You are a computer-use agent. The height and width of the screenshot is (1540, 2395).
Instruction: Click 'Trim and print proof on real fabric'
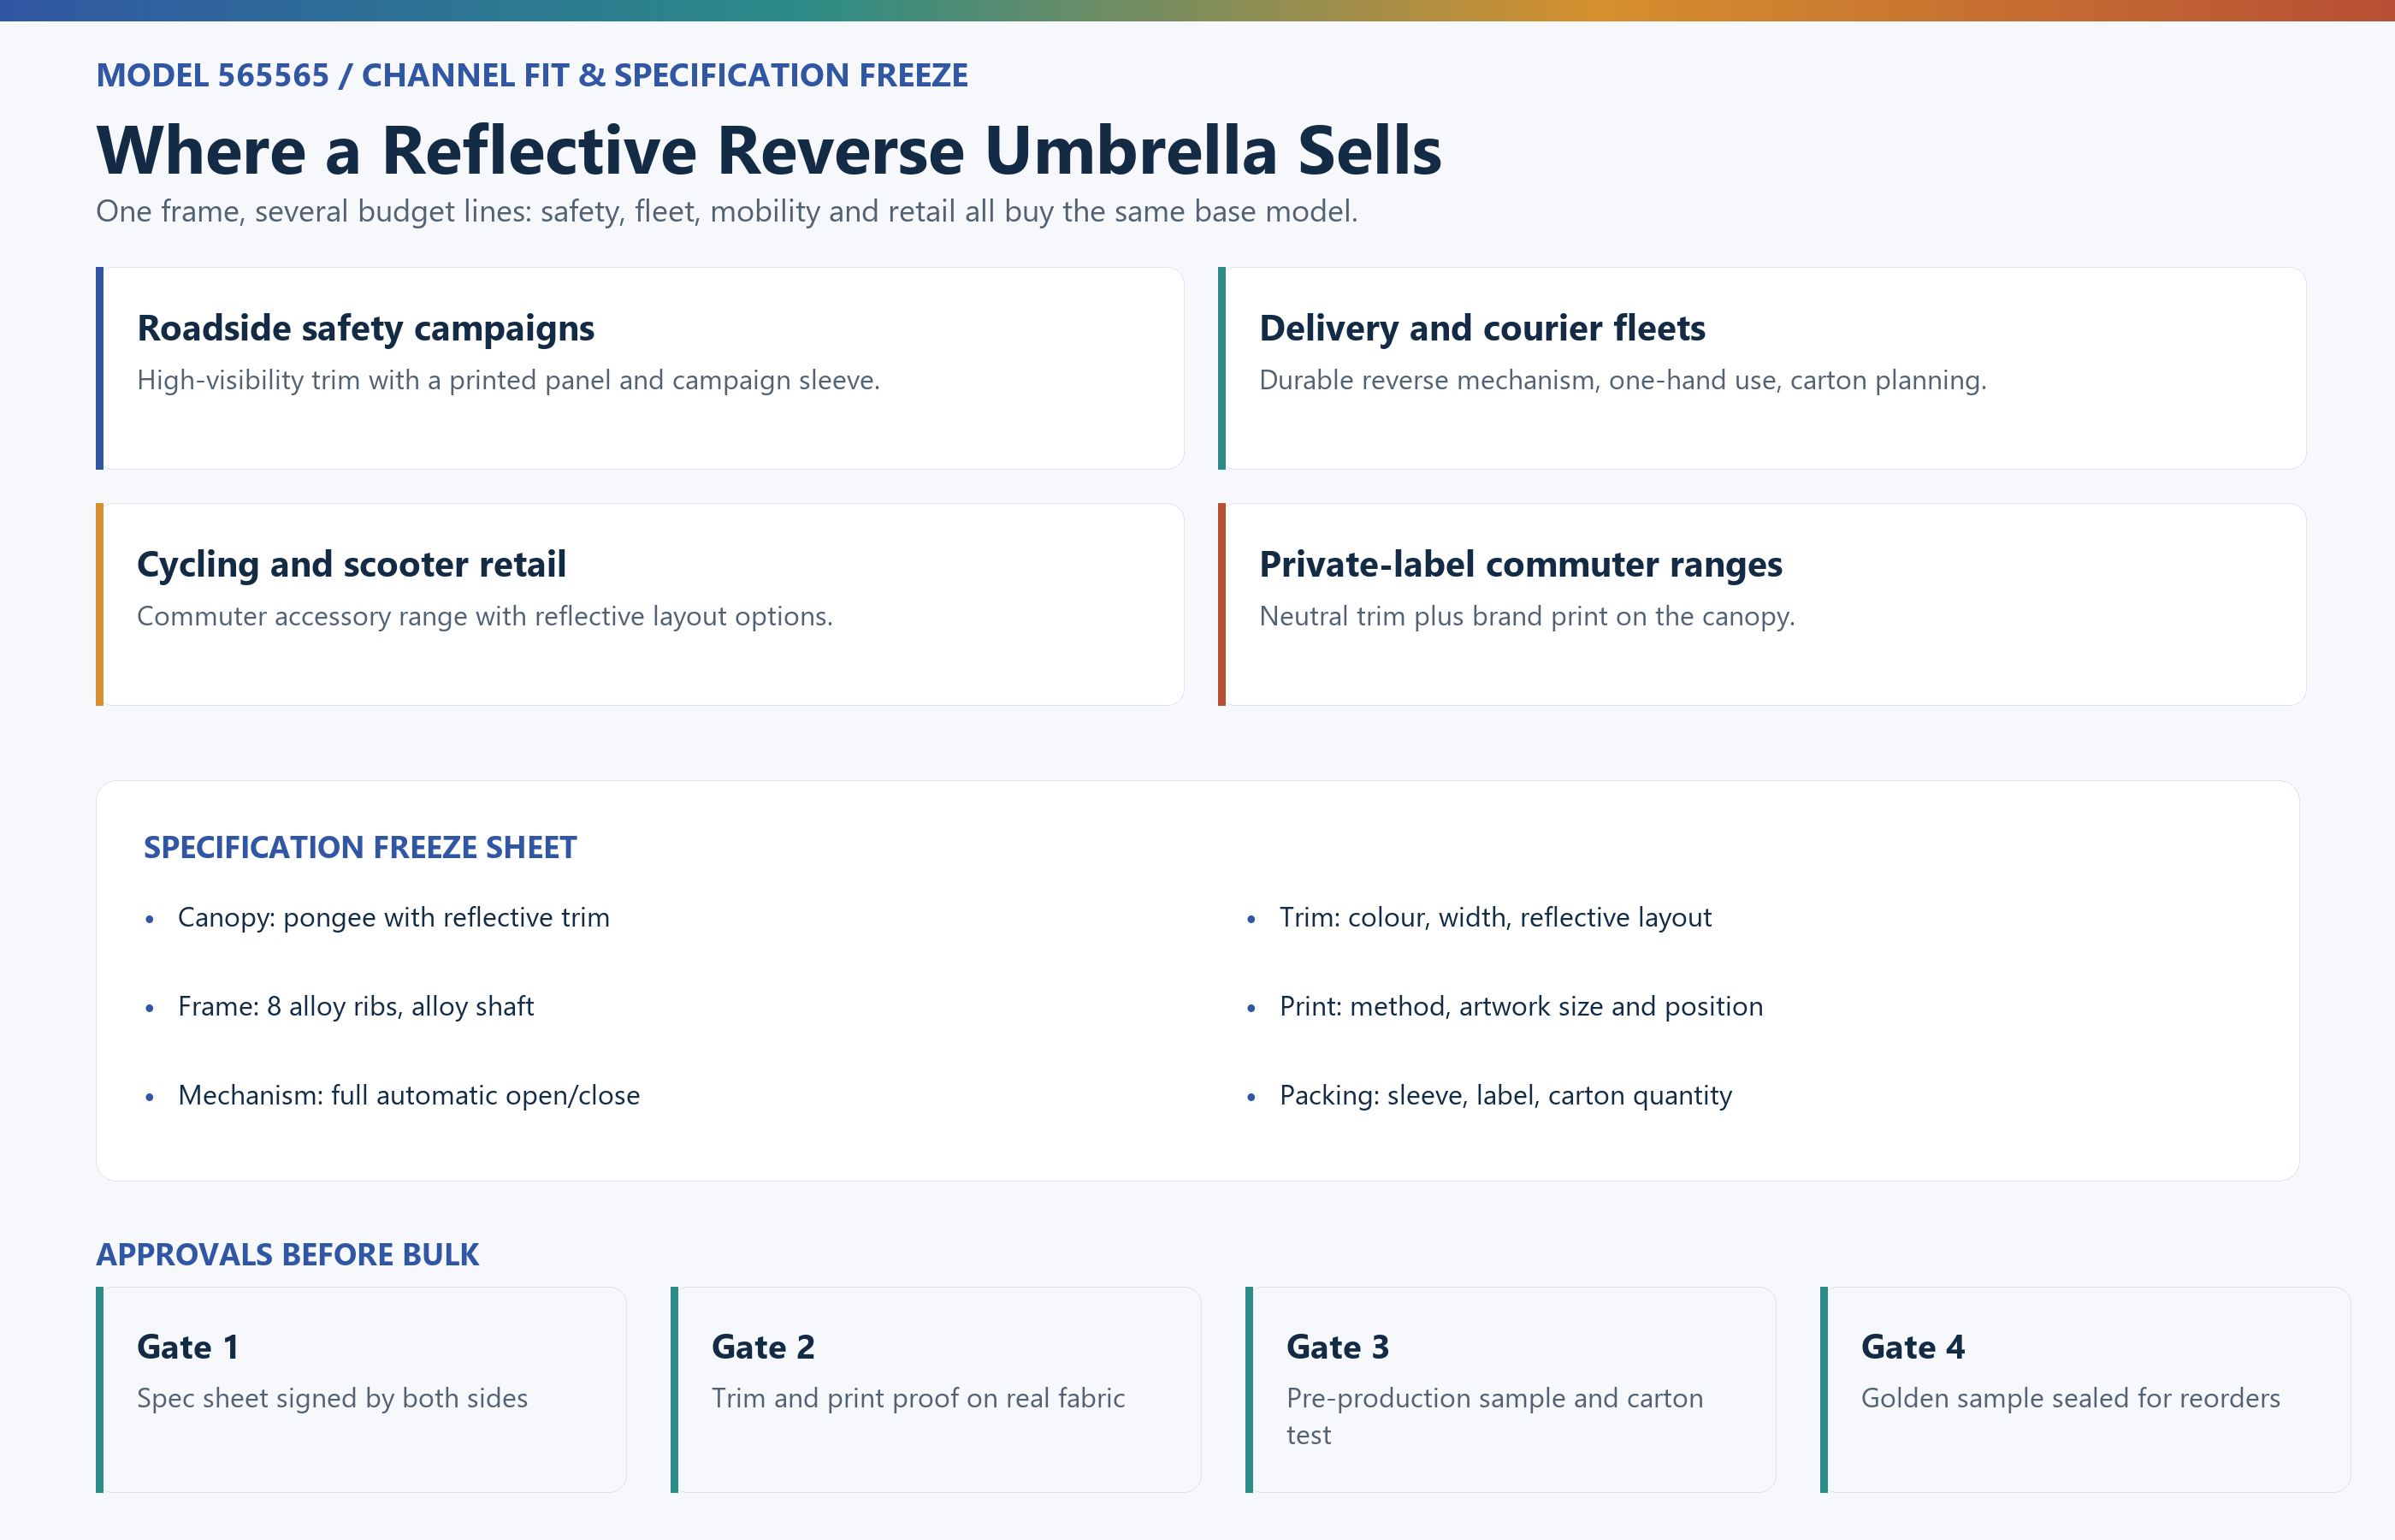(919, 1398)
